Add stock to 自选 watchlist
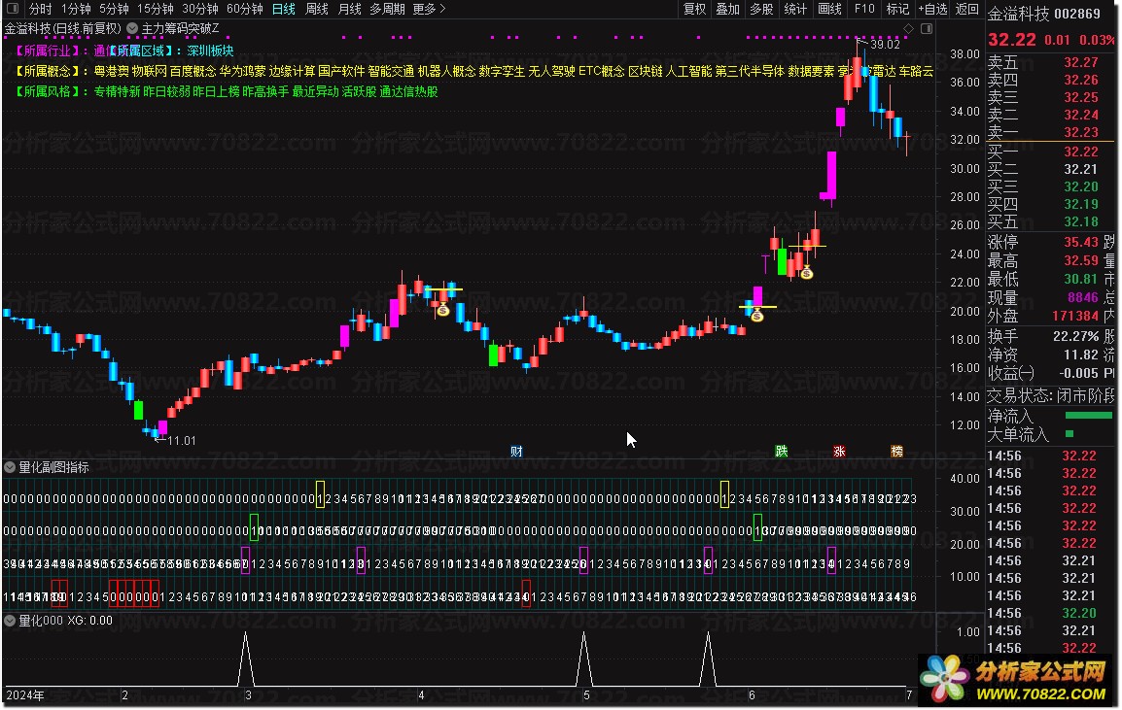Screen dimensions: 1122x710 pos(933,9)
